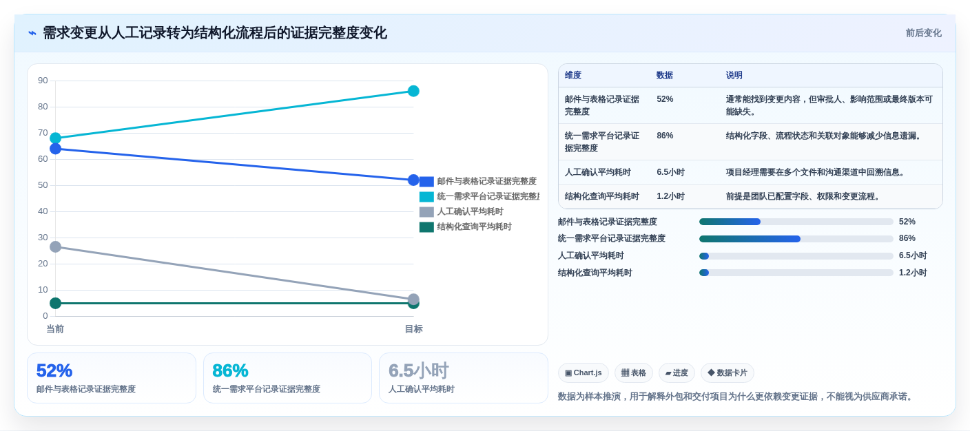Click the cyan data point at 当前

tap(55, 138)
